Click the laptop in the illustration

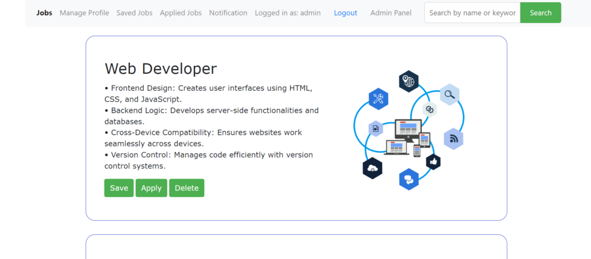click(397, 148)
